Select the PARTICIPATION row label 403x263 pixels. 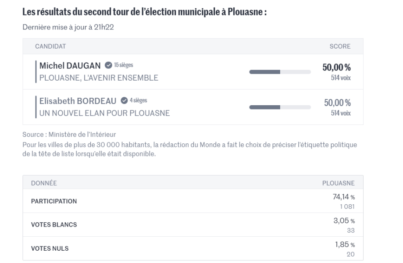54,201
